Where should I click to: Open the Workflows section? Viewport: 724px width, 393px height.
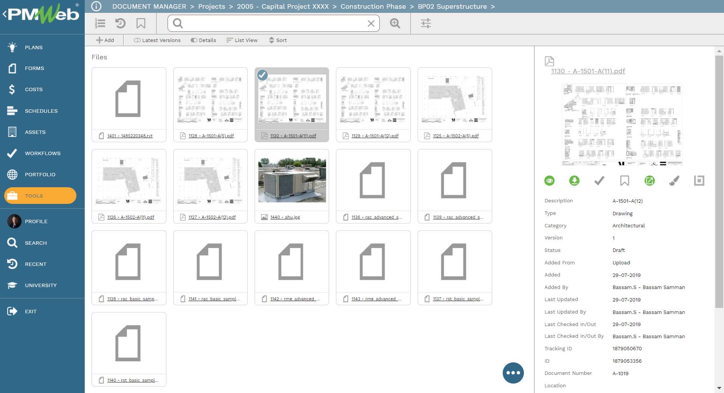42,153
